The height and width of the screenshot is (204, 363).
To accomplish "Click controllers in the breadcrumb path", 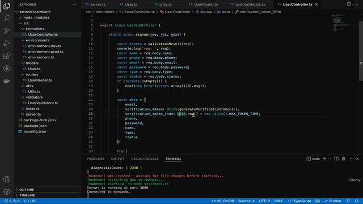I will coord(105,12).
